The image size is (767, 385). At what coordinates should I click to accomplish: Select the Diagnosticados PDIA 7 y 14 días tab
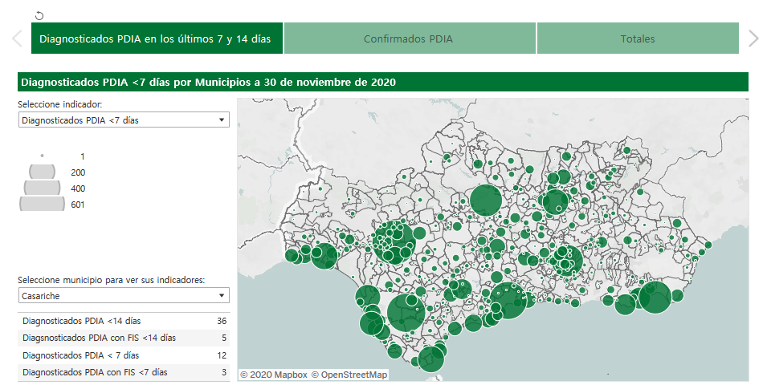(x=156, y=38)
